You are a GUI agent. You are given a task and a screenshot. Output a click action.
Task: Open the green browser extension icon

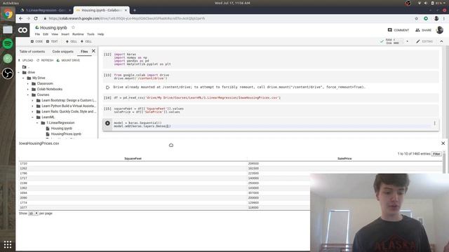click(x=426, y=19)
